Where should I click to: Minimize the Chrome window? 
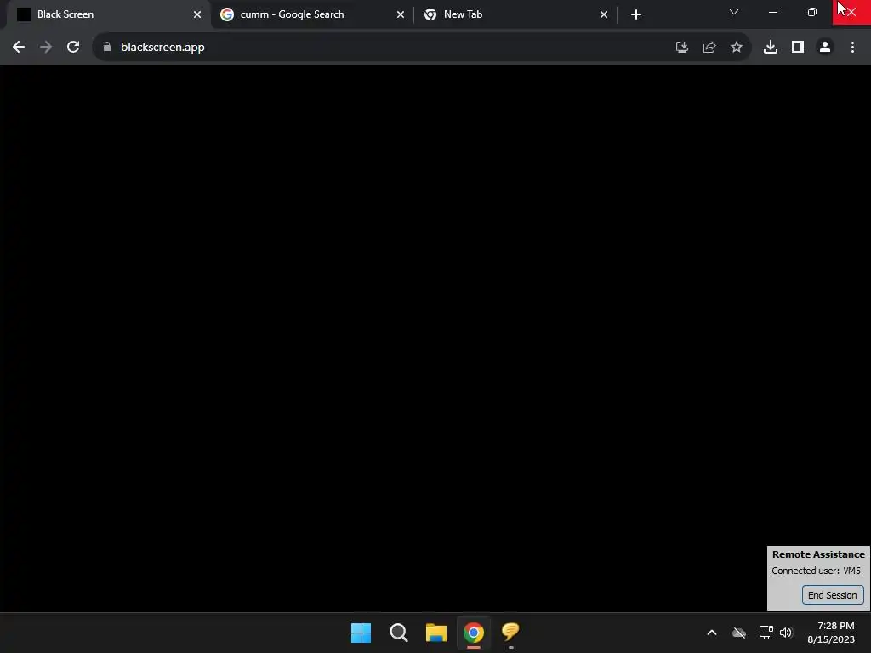[x=772, y=12]
